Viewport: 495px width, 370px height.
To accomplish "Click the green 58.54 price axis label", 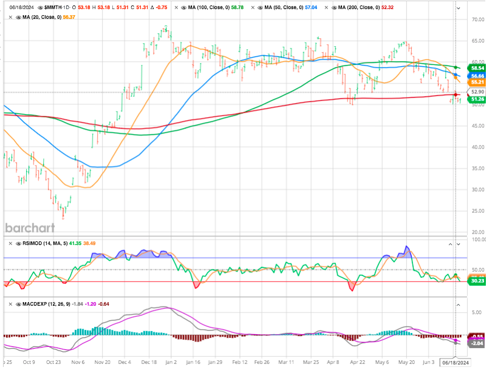I will (x=476, y=68).
